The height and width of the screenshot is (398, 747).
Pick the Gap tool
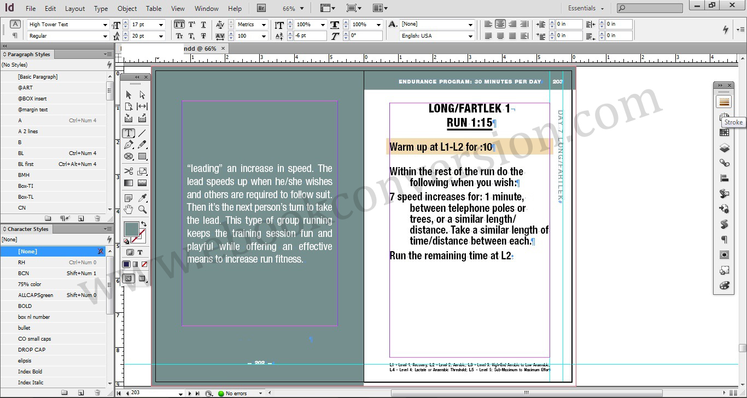(142, 106)
